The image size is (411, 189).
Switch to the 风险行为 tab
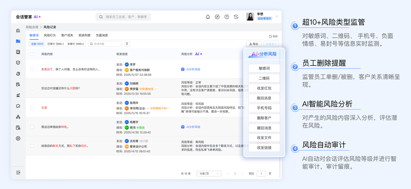[x=50, y=35]
